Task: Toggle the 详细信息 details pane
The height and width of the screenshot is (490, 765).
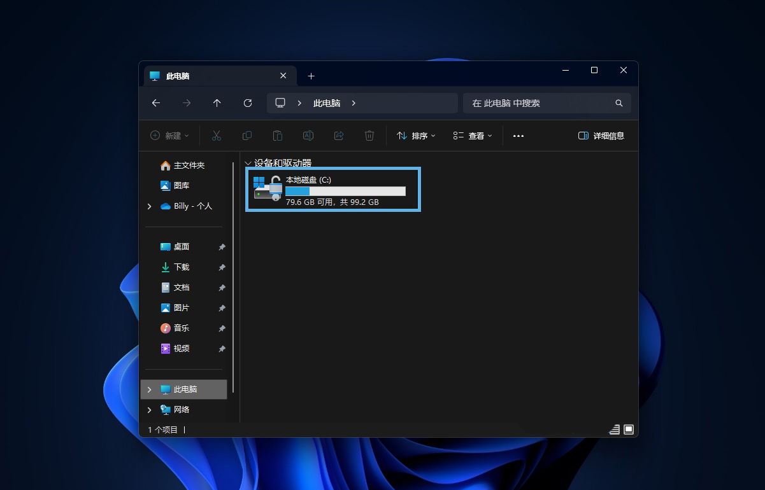Action: (x=601, y=136)
